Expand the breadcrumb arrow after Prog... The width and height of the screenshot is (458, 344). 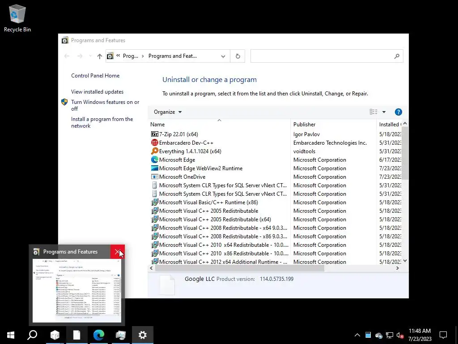pyautogui.click(x=143, y=56)
